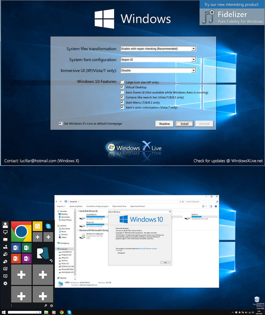
Task: Launch Excel from the Start menu tile
Action: pos(27,248)
